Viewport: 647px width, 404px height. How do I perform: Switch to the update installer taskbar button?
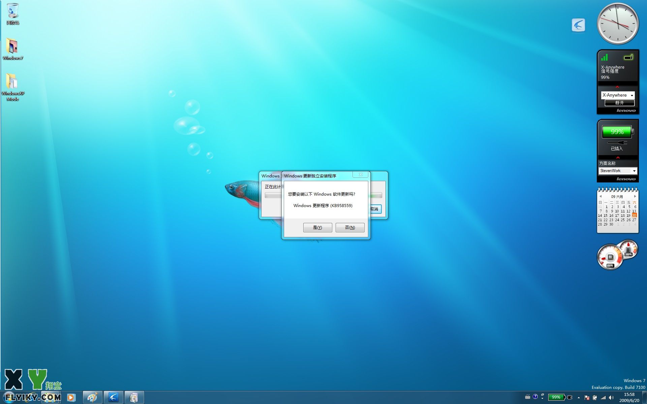click(x=134, y=398)
